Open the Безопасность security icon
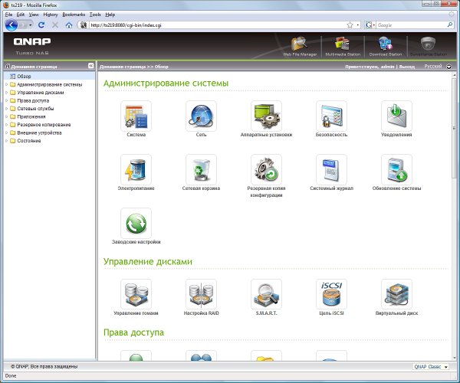Image resolution: width=460 pixels, height=383 pixels. [x=331, y=116]
